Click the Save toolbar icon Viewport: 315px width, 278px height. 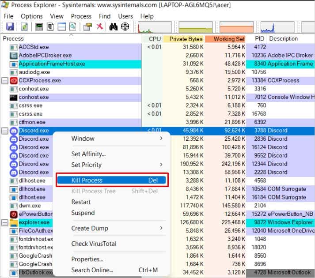click(x=10, y=26)
